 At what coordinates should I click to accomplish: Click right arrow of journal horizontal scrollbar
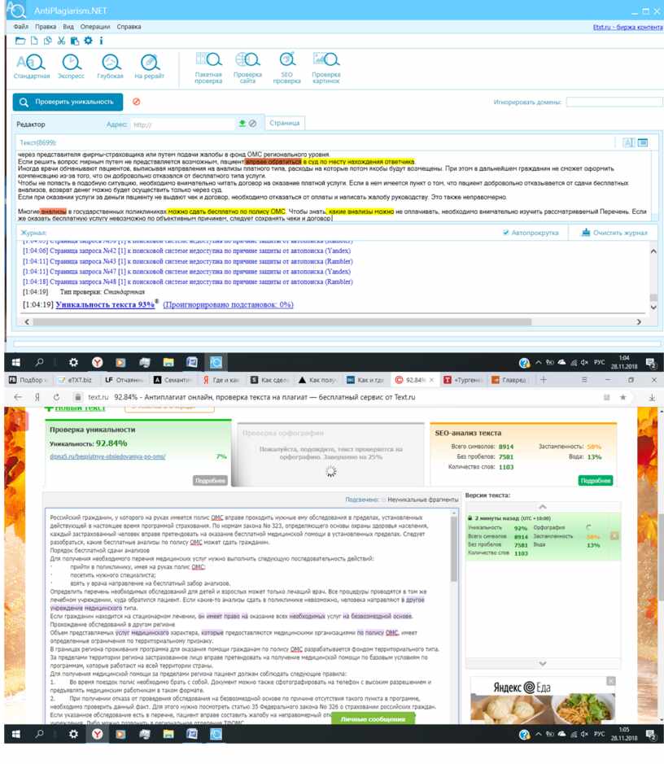pos(639,322)
